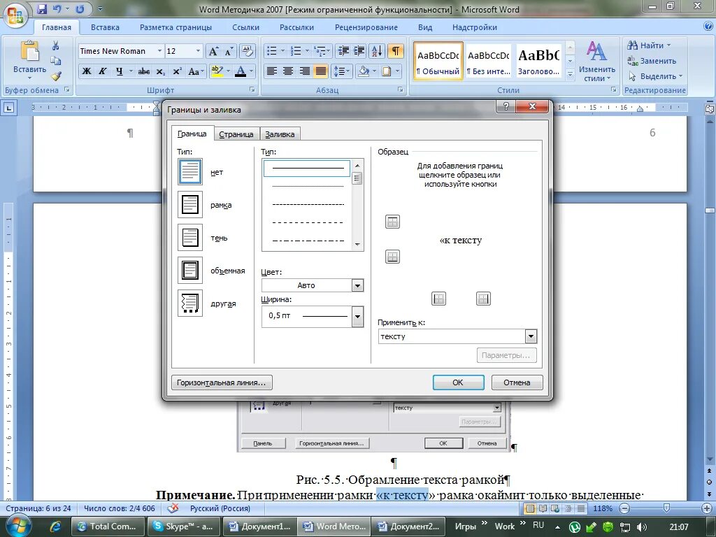The width and height of the screenshot is (716, 537).
Task: Click the Sort A-Z icon
Action: pos(377,51)
